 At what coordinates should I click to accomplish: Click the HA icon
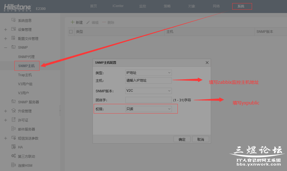pos(14,147)
